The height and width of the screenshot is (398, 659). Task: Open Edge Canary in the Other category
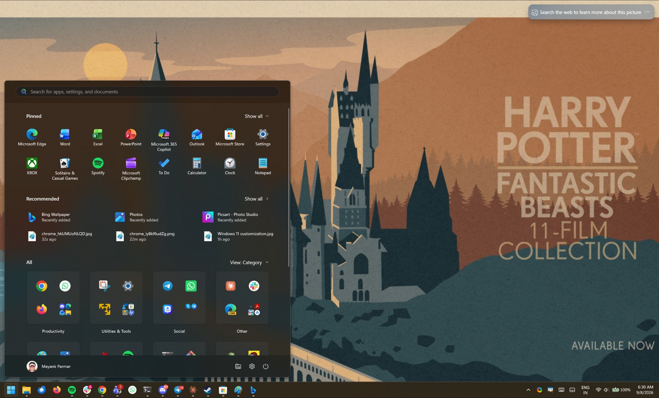(231, 309)
